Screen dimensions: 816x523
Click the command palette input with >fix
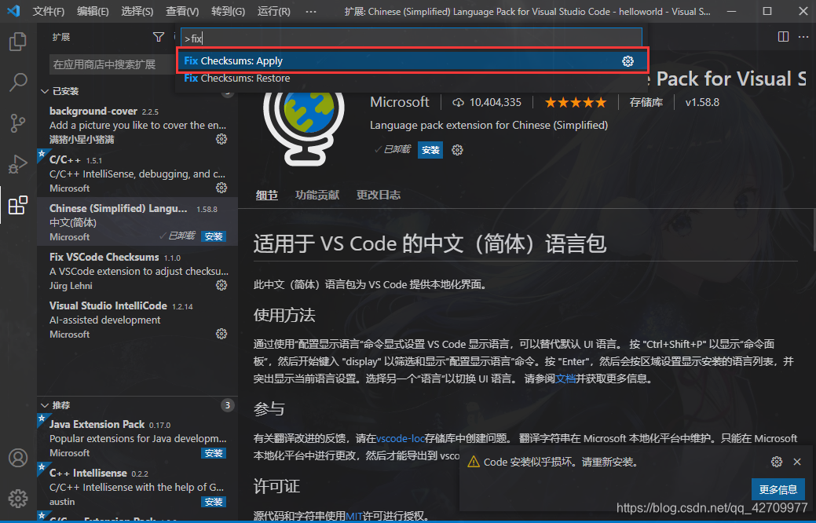[x=411, y=38]
